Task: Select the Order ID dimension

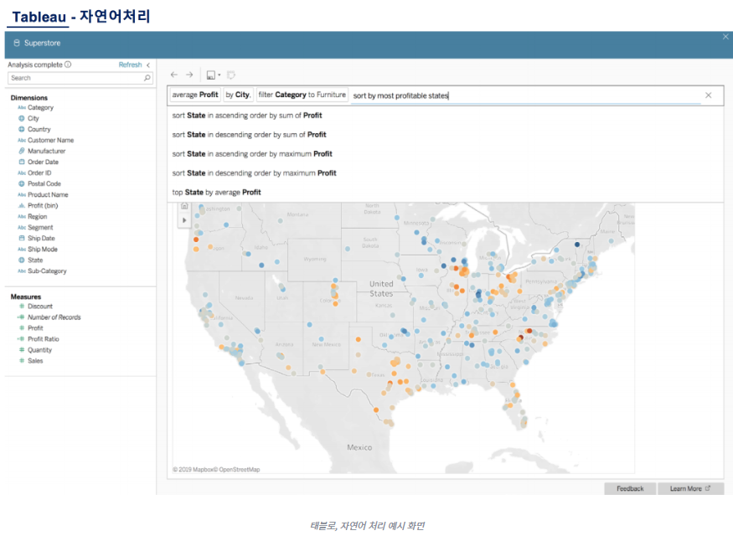Action: (x=39, y=173)
